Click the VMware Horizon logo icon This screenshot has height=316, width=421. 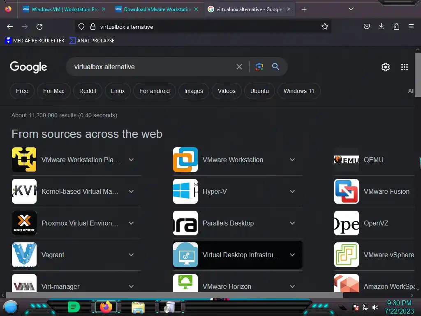(185, 283)
